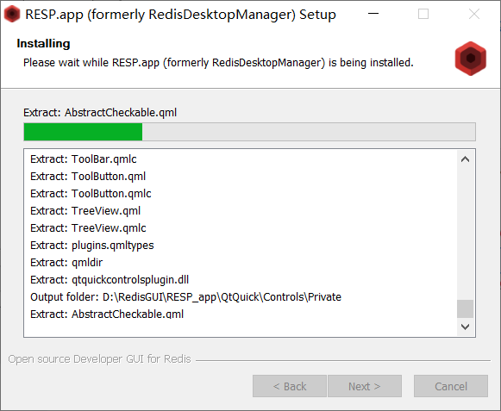Click the RESP.app icon in title bar
Image resolution: width=501 pixels, height=411 pixels.
[x=12, y=14]
